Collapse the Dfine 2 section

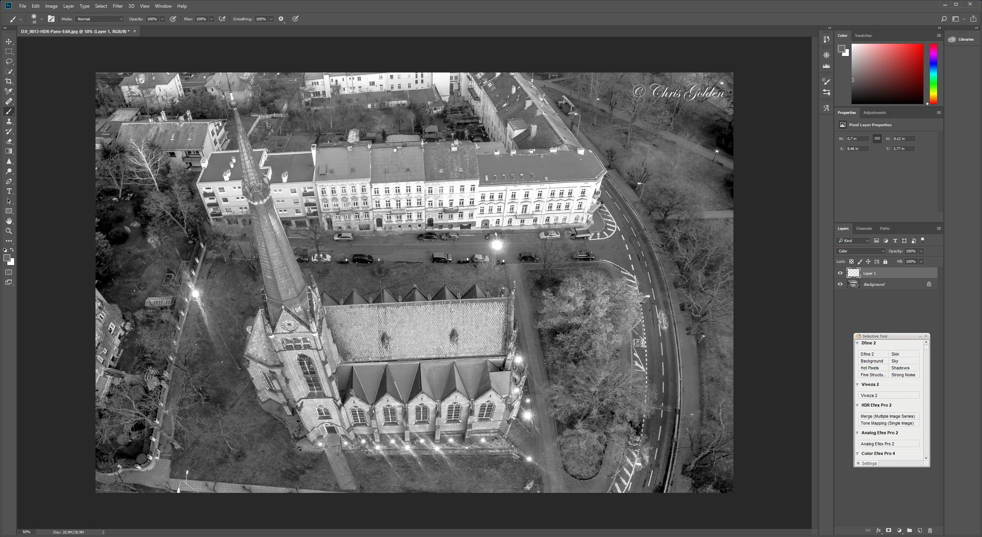click(x=857, y=343)
